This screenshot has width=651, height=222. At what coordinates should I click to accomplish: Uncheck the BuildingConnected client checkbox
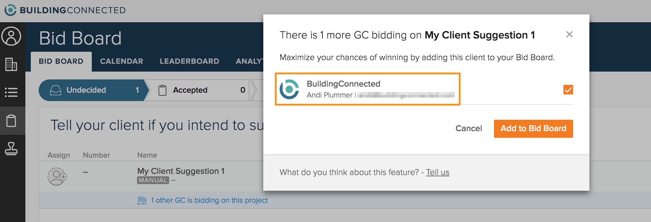coord(568,90)
